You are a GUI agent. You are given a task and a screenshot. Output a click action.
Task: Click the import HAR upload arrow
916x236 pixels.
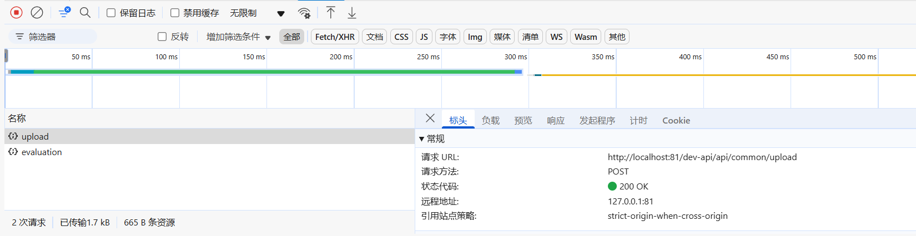coord(330,12)
